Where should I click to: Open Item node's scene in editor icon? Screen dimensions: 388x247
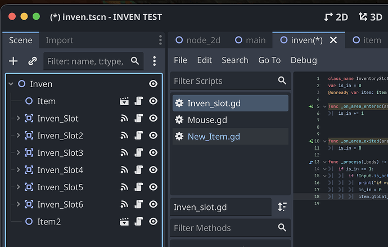(124, 101)
